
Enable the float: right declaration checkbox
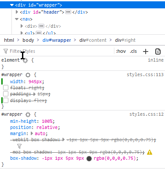[x=6, y=88]
